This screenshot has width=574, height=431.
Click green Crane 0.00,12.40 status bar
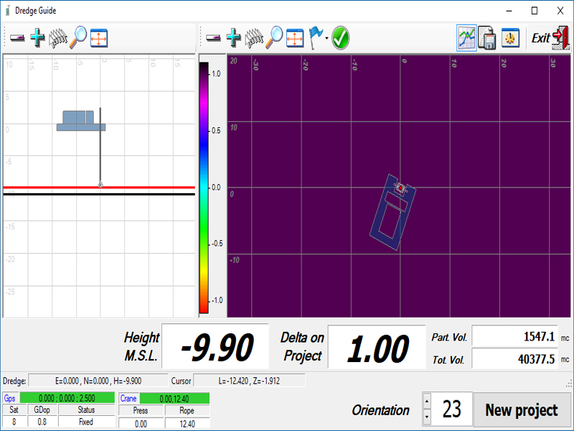174,399
